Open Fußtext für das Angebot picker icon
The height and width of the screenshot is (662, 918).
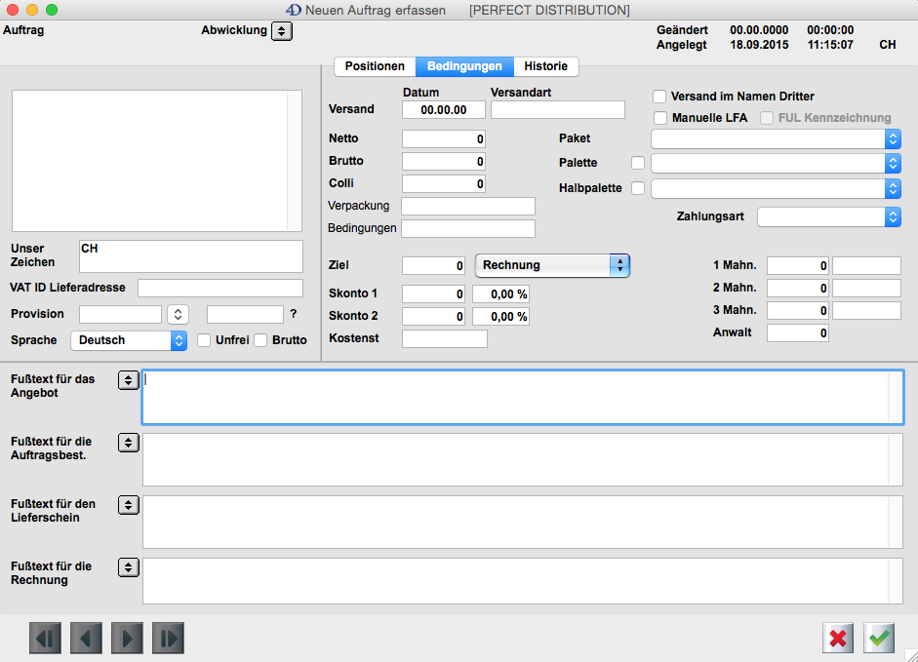tap(128, 380)
